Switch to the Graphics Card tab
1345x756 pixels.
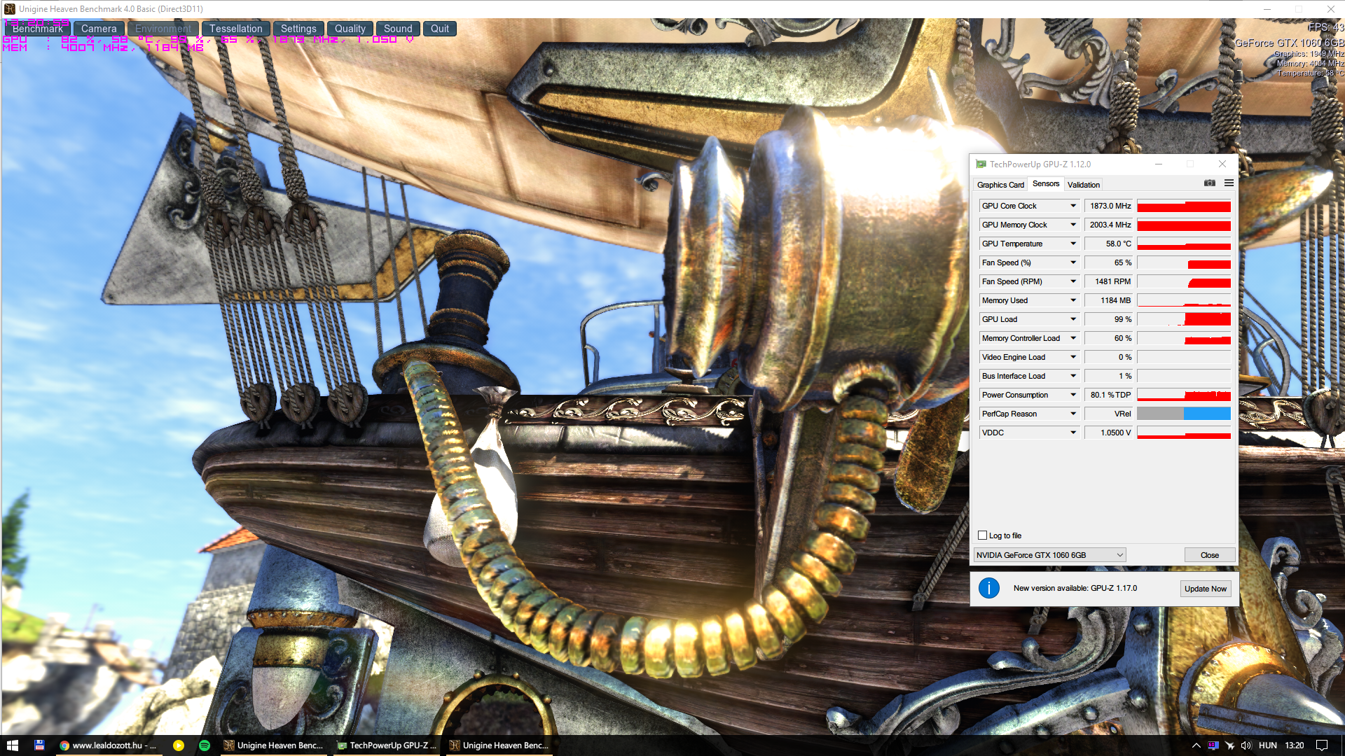click(x=1000, y=185)
